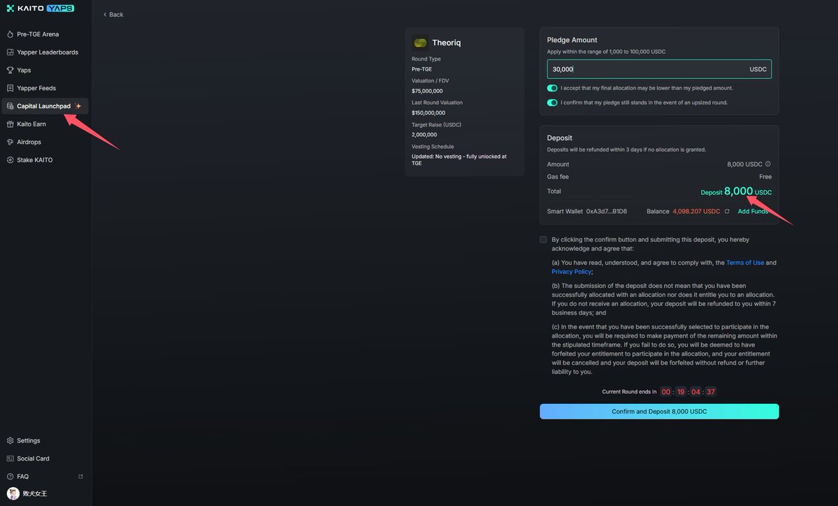Click the FAQ external link icon
This screenshot has height=506, width=838.
point(81,477)
